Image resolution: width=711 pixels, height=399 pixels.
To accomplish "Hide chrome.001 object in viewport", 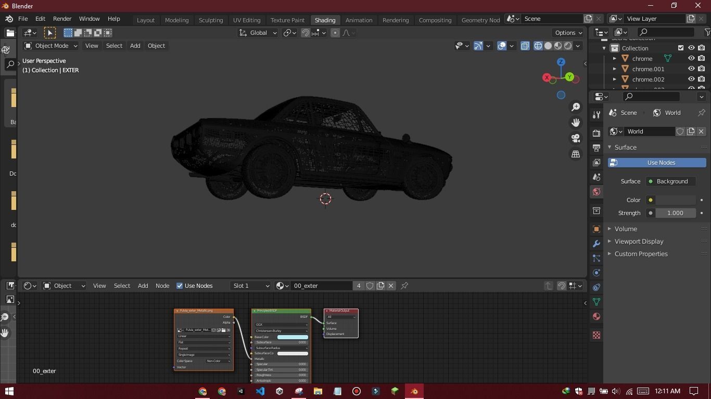I will point(691,69).
